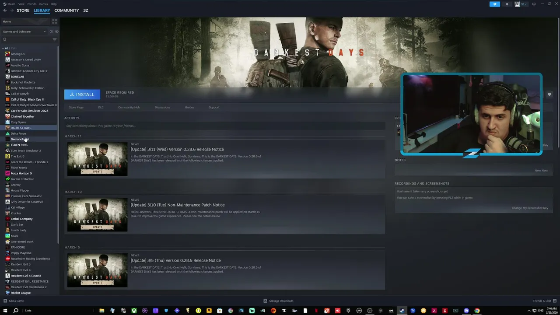Click the New Note button

coord(541,171)
